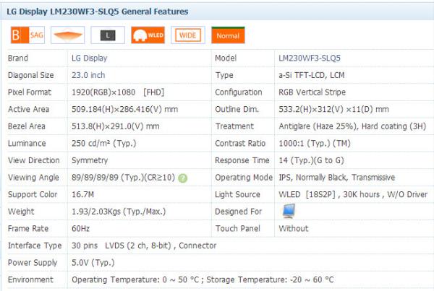
Task: Click the Active Area row label
Action: (x=28, y=110)
